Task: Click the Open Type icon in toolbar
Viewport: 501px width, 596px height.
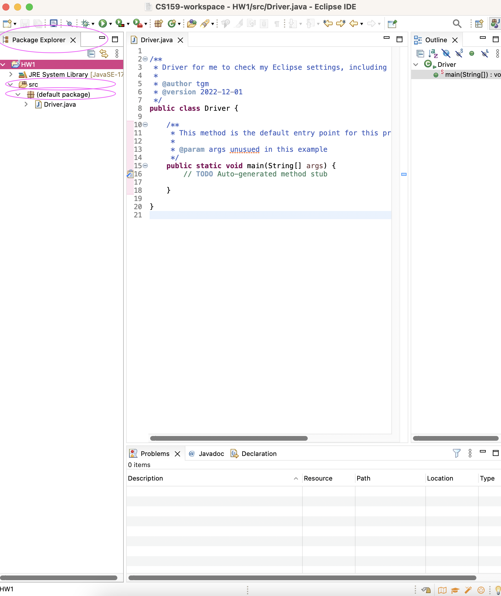Action: pyautogui.click(x=192, y=23)
